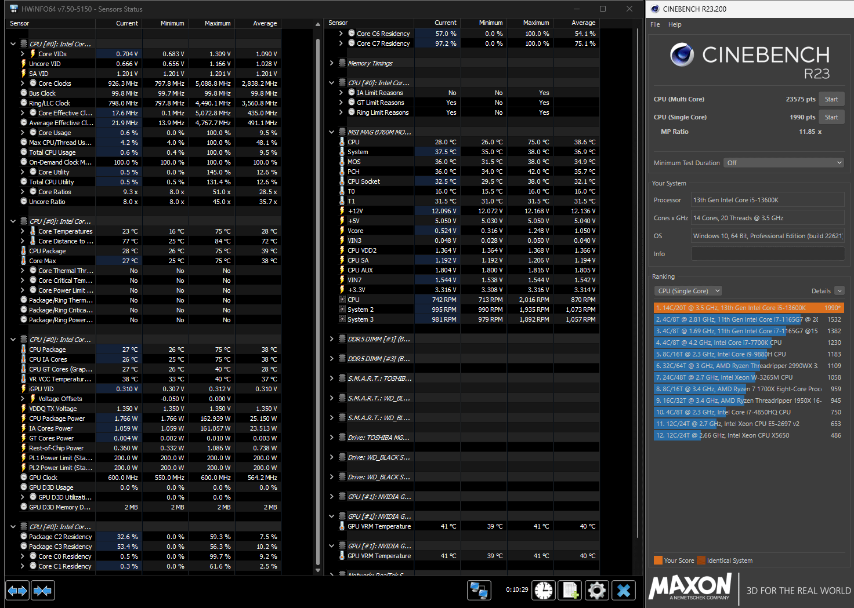
Task: Expand the Core Usage row
Action: (x=23, y=133)
